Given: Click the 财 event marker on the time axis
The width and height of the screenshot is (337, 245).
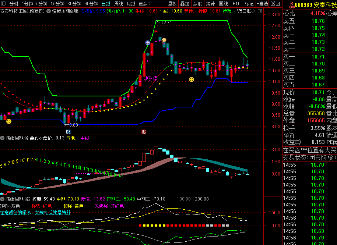Looking at the screenshot, I should [68, 132].
